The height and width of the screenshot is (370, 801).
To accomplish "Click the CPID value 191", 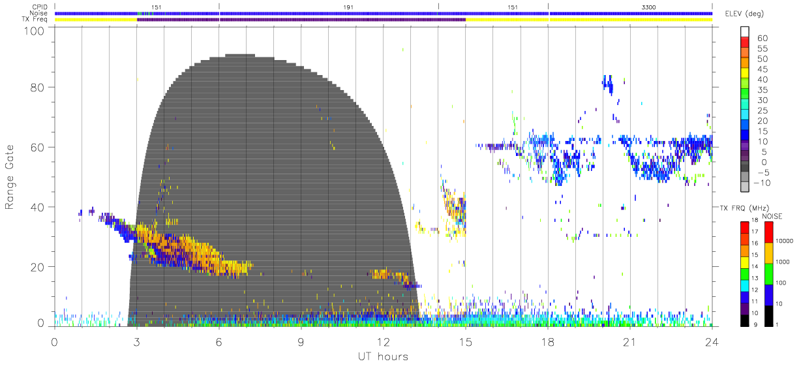I will [349, 7].
